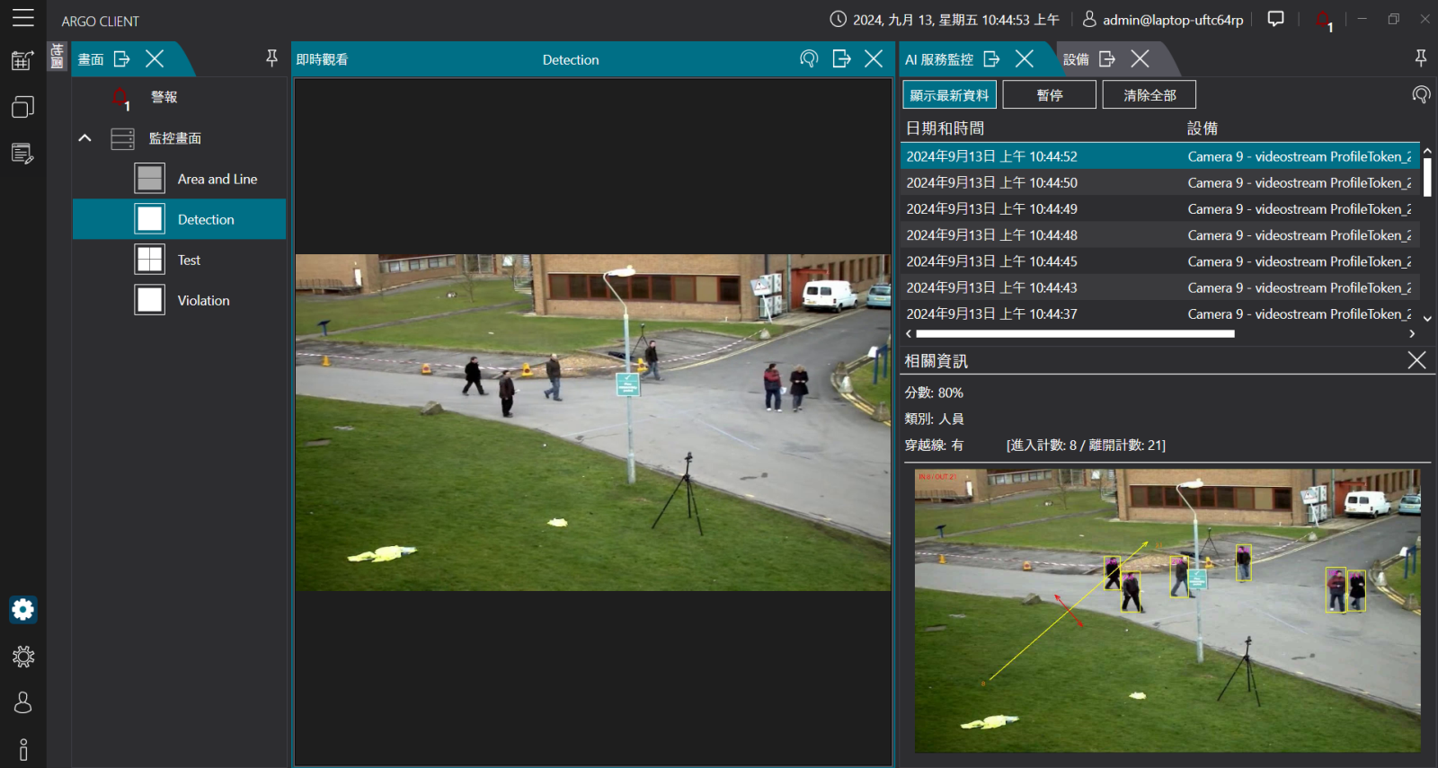This screenshot has height=768, width=1438.
Task: Open the alarm bell notification in title bar
Action: (1323, 20)
